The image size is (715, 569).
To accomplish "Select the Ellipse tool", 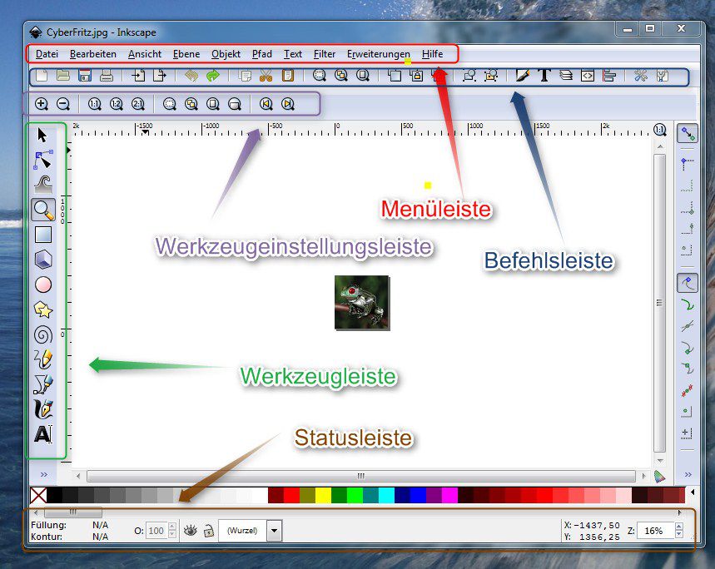I will pyautogui.click(x=43, y=284).
